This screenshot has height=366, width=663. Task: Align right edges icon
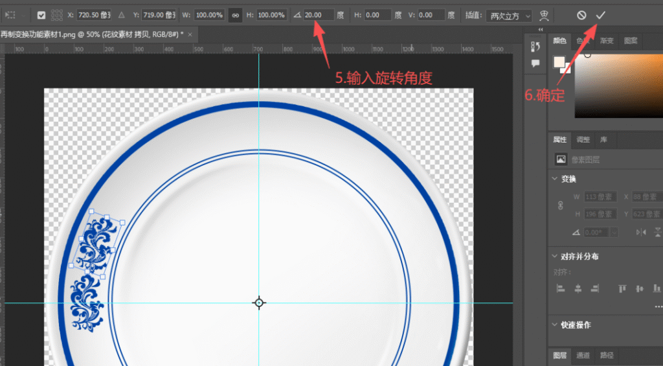(595, 289)
